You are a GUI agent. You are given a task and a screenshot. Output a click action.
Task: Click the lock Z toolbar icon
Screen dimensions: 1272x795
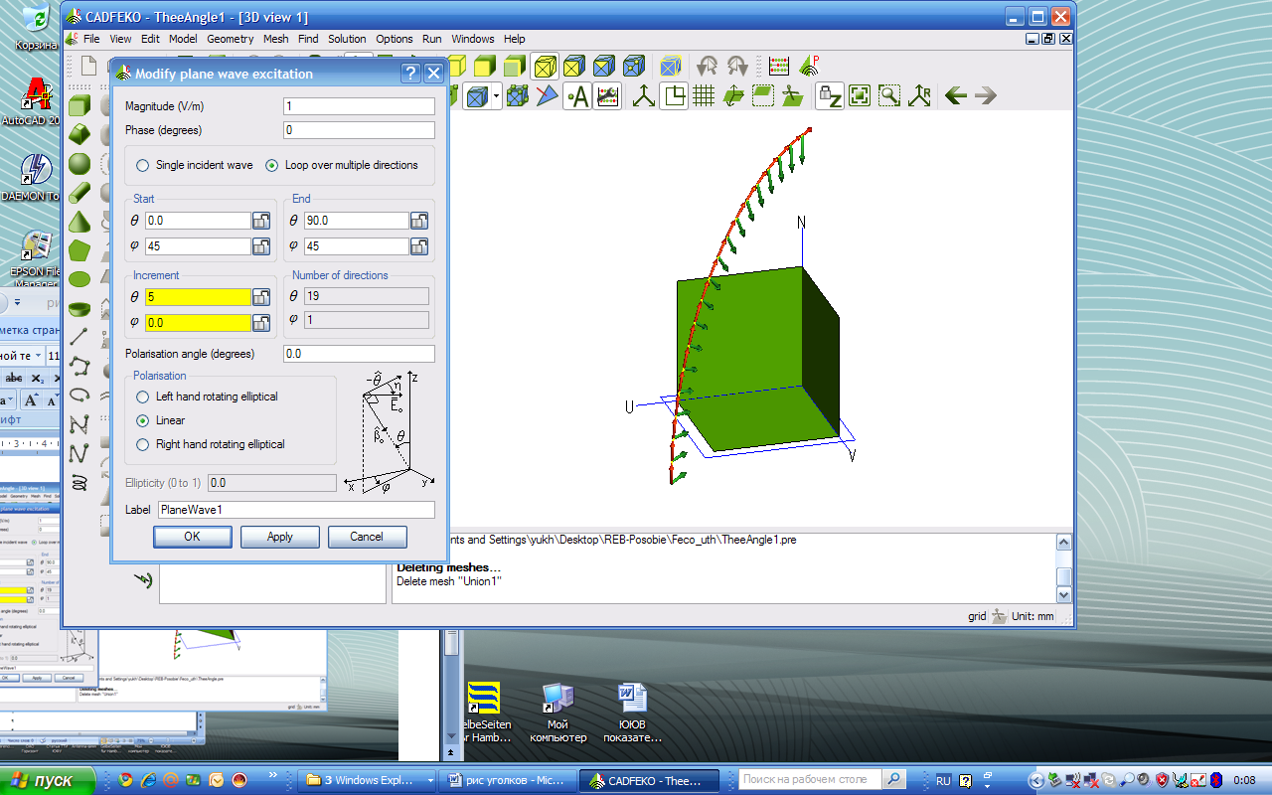tap(830, 96)
